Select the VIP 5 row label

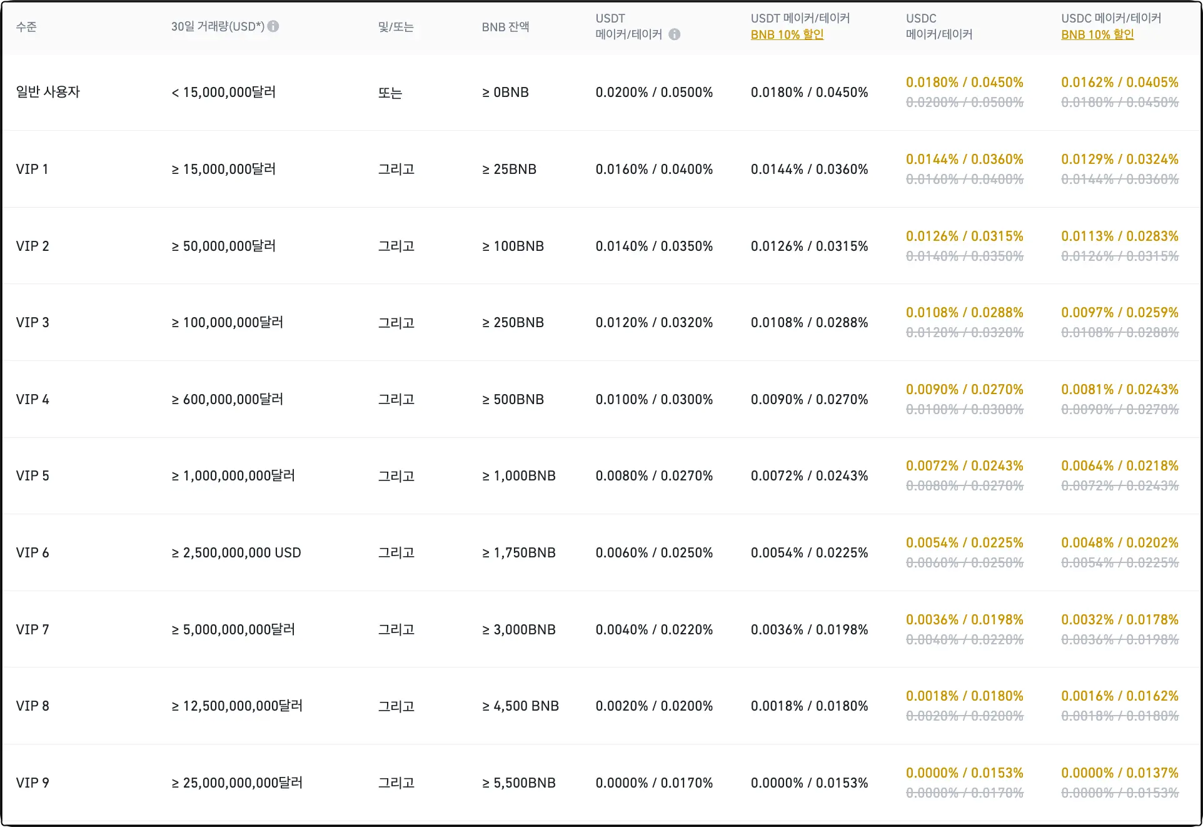33,475
